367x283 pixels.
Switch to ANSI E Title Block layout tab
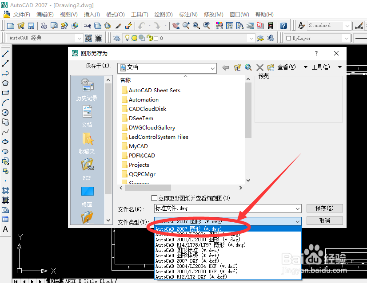coord(89,281)
